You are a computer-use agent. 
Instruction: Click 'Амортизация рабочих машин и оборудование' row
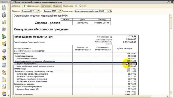76,61
